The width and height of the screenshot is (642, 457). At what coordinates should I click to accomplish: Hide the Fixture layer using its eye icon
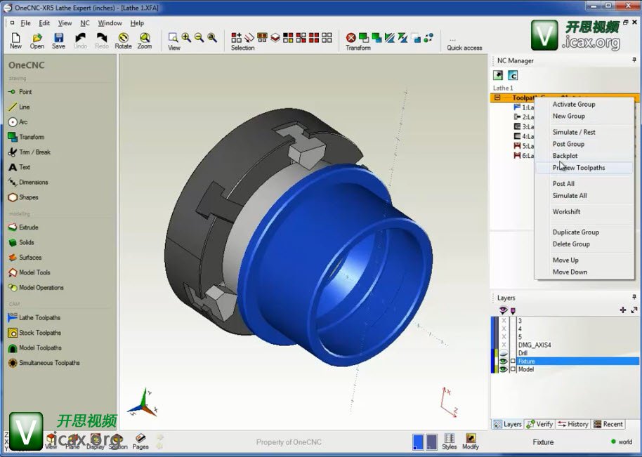click(x=503, y=362)
